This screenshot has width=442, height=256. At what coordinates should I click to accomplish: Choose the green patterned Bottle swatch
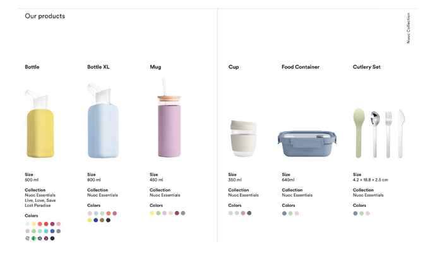tap(33, 238)
